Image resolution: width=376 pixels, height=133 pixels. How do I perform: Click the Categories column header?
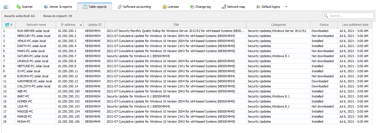[x=278, y=25]
